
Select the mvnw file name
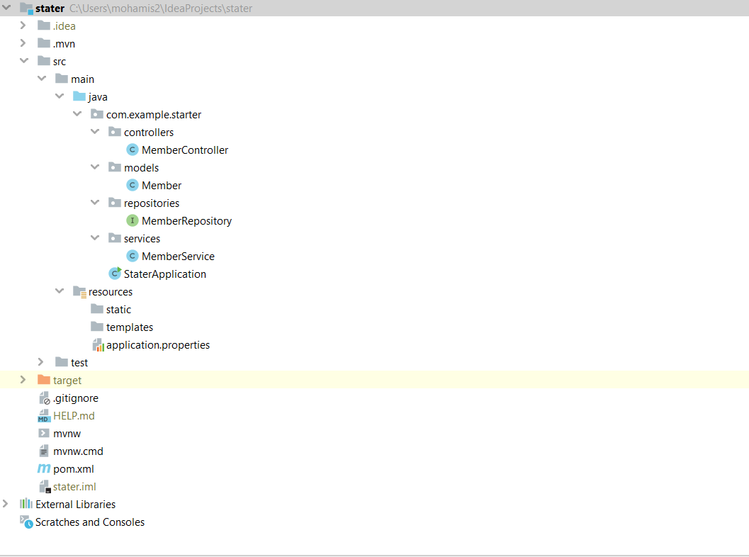point(67,434)
